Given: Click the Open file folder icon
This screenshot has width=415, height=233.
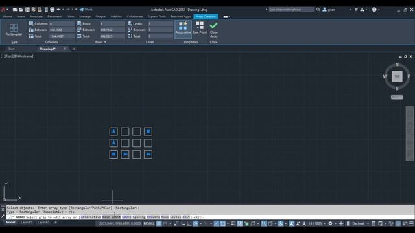Looking at the screenshot, I should point(21,10).
